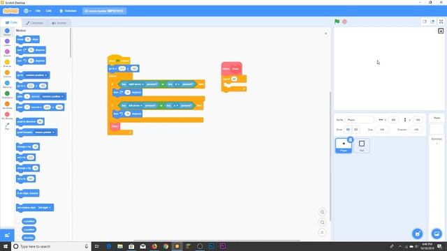Click the point in direction 90 block
This screenshot has height=251, width=447.
tap(30, 121)
